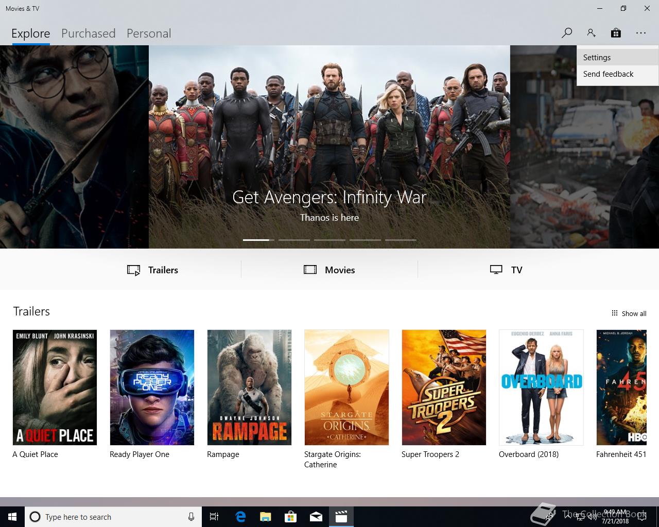Open Task View on the taskbar

(214, 517)
